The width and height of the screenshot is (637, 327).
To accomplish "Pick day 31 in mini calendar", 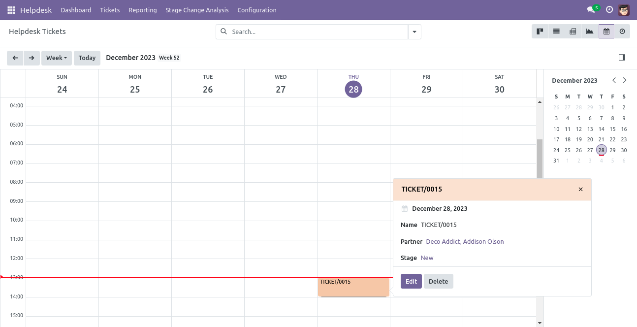I will click(x=556, y=161).
